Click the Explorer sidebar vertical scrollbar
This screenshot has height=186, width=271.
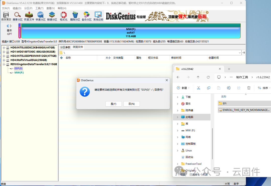[x=212, y=144]
